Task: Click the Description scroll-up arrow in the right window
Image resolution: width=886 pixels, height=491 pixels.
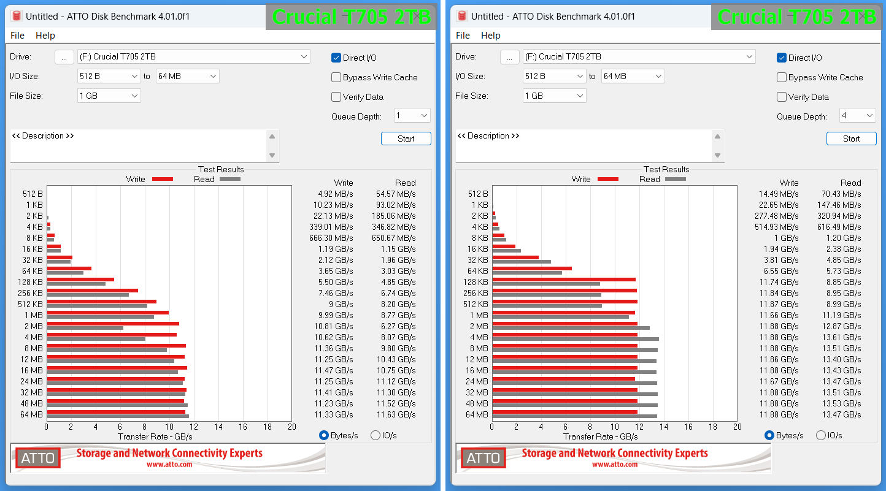Action: (718, 137)
